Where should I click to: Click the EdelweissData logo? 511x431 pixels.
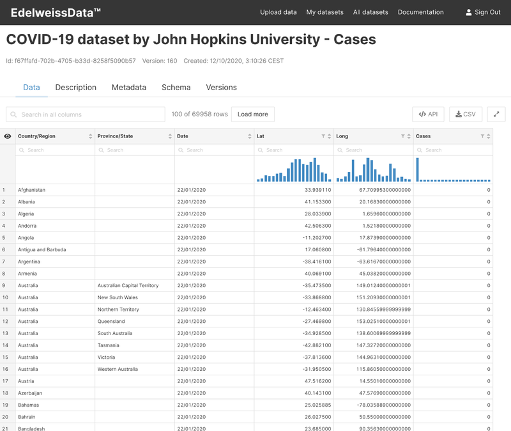click(56, 13)
